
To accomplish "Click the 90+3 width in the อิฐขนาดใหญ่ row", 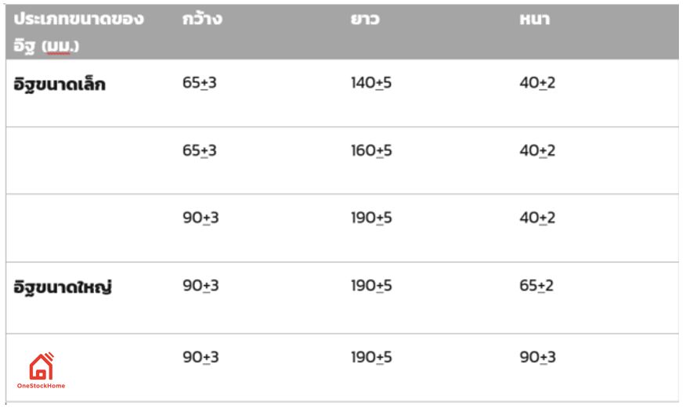I will coord(200,285).
